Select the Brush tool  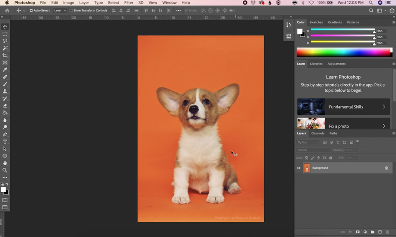coord(5,84)
